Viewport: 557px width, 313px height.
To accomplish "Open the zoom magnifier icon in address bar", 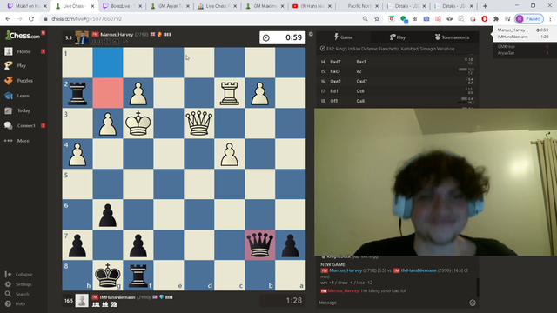I will click(366, 19).
